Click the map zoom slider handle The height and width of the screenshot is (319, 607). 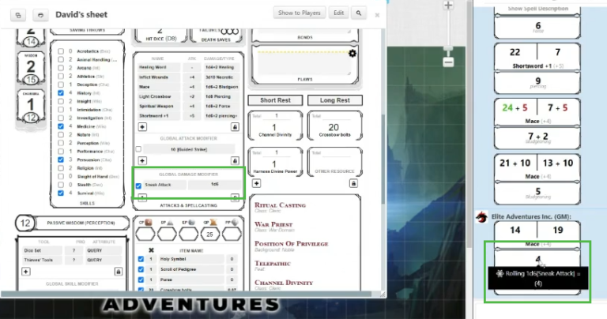[x=448, y=49]
